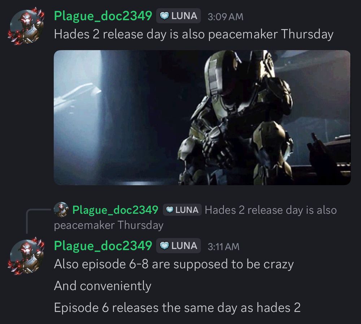Viewport: 361px width, 324px height.
Task: Open the avatar beside the 3:09 AM message
Action: tap(26, 26)
